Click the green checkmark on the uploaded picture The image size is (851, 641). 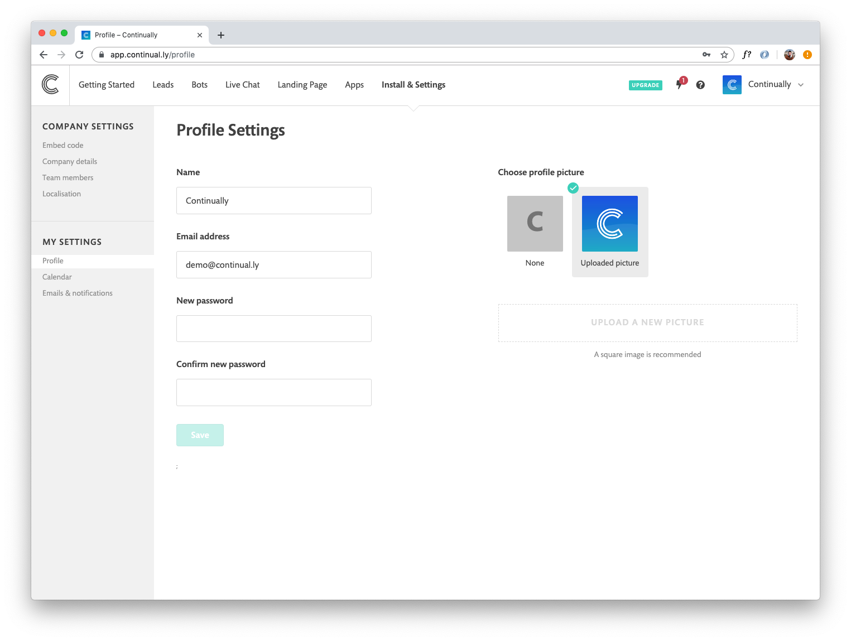tap(573, 188)
